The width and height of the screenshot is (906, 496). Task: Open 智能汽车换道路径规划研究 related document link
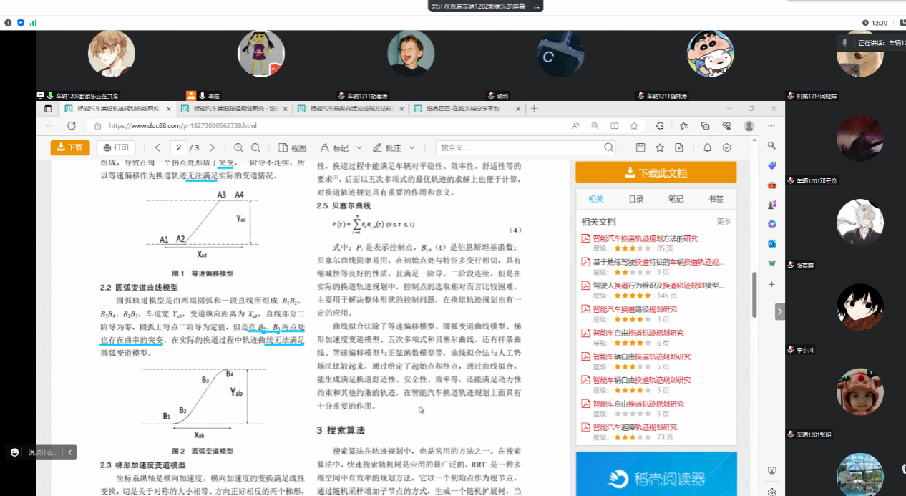pyautogui.click(x=635, y=309)
